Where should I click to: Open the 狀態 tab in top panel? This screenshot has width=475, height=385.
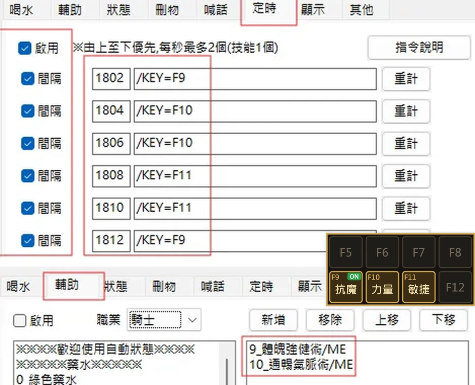(x=118, y=10)
